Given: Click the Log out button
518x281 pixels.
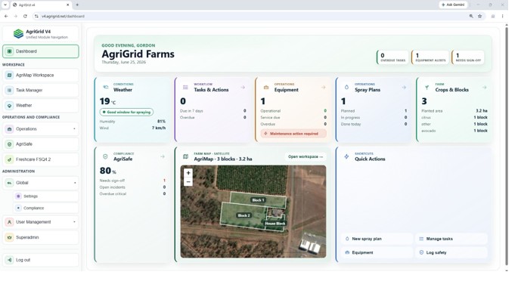Looking at the screenshot, I should (x=41, y=260).
